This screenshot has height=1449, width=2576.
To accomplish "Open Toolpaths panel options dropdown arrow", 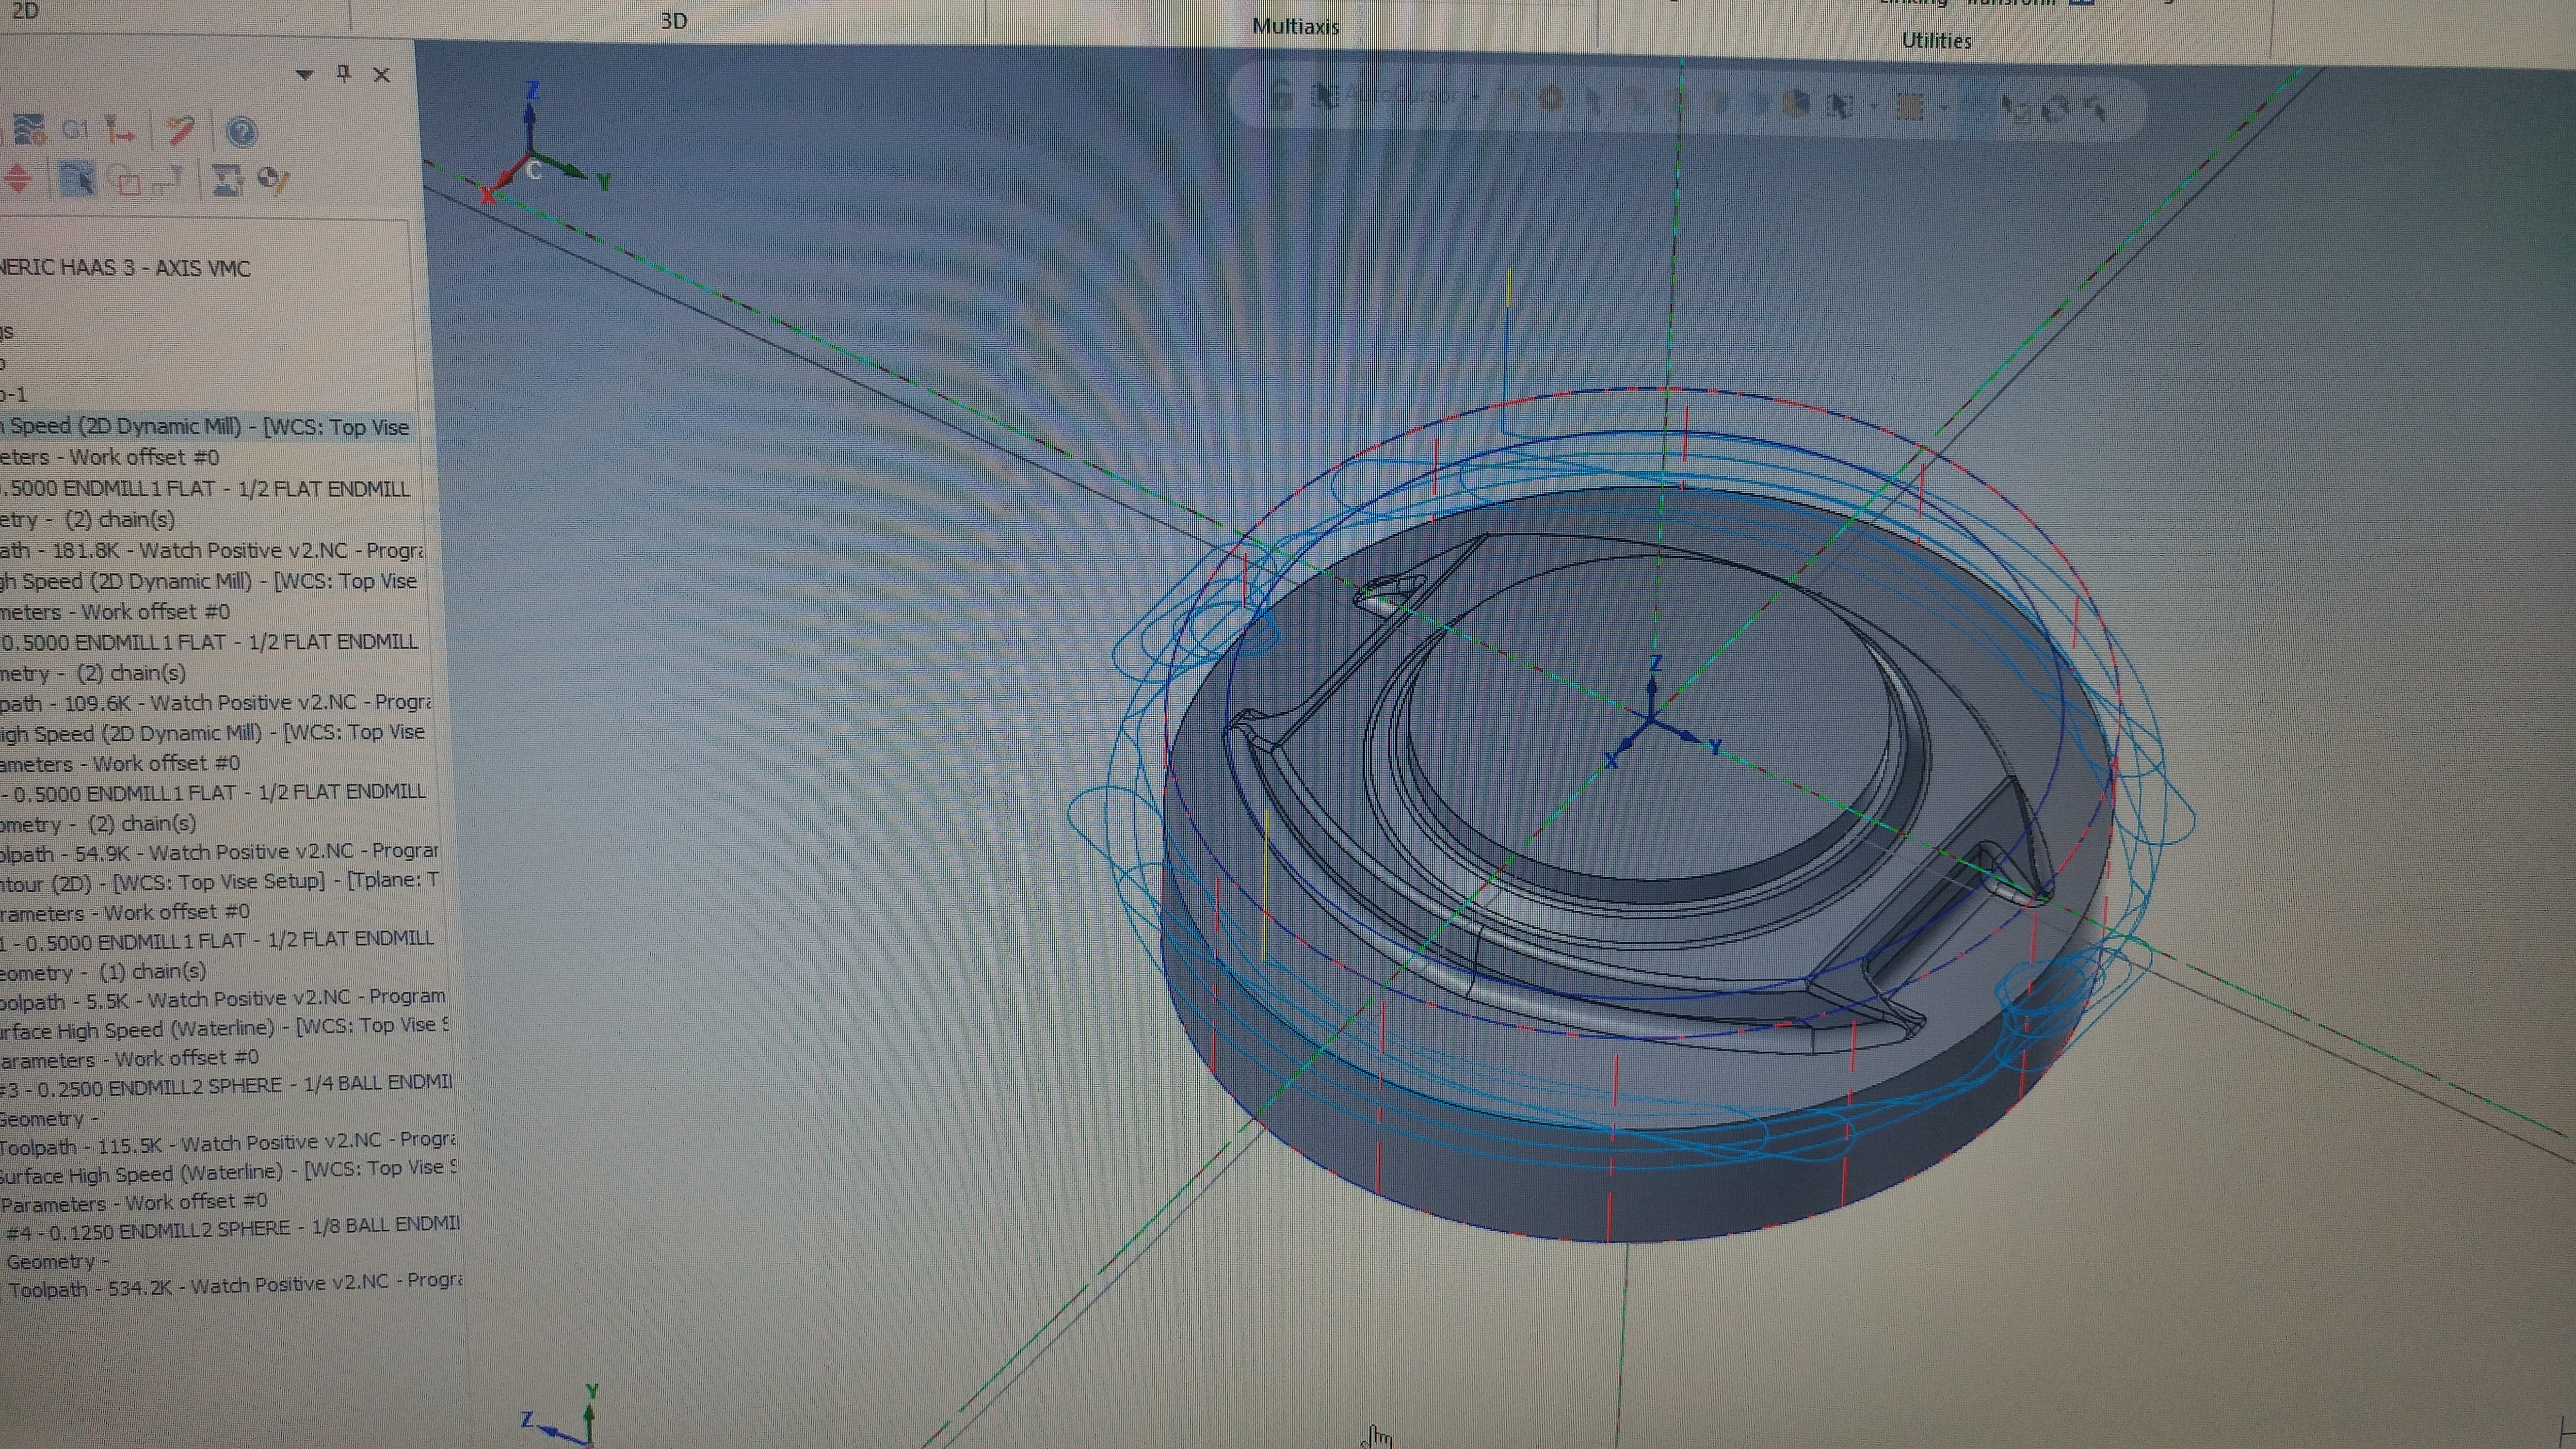I will pos(305,74).
